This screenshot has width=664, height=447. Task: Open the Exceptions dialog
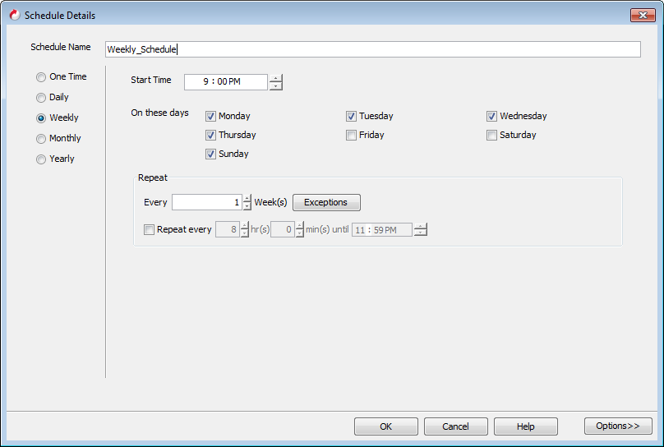pyautogui.click(x=326, y=202)
